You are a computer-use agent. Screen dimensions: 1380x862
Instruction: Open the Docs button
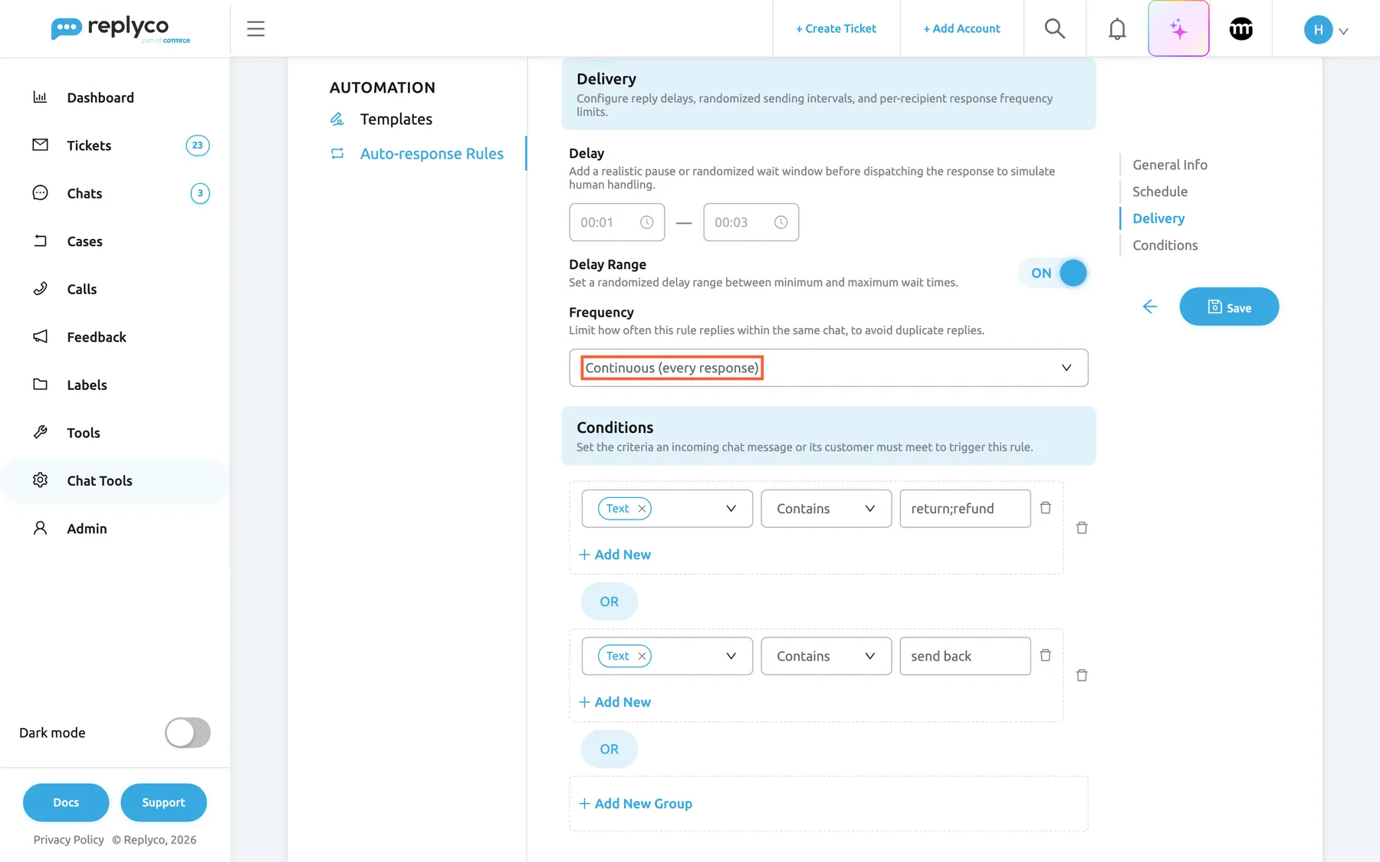pos(66,802)
